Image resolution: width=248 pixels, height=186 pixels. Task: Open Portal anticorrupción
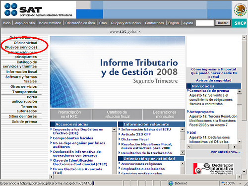click(x=24, y=99)
